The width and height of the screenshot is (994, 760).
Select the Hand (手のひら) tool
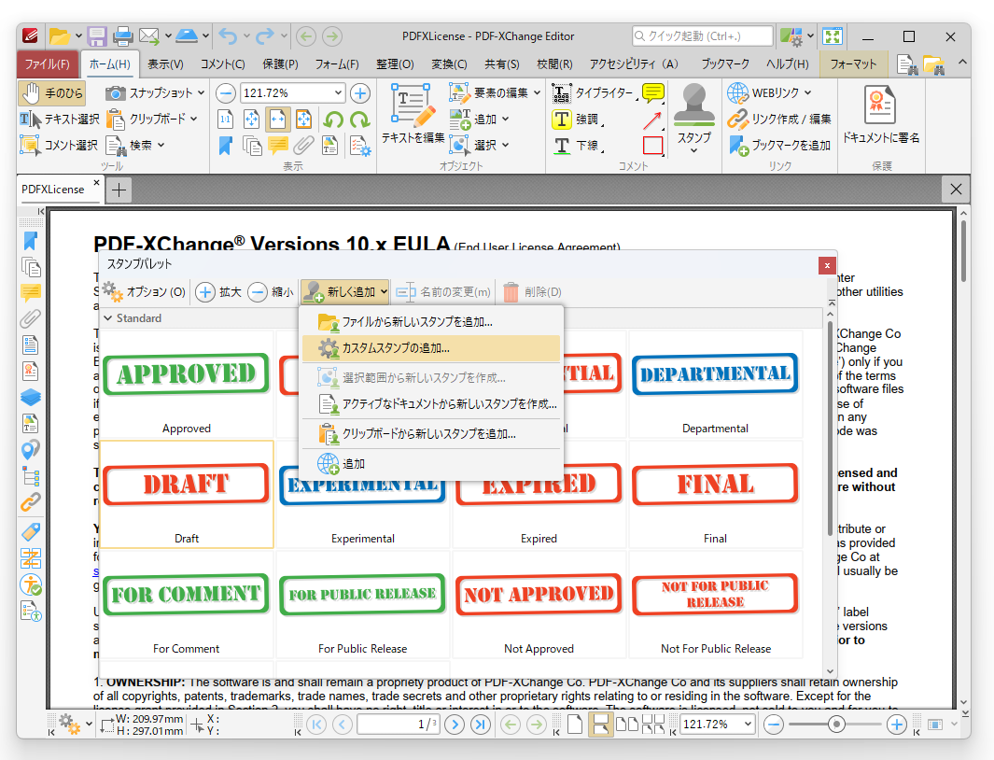coord(52,93)
